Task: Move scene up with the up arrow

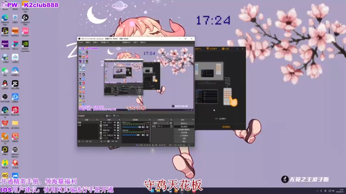Action: pyautogui.click(x=87, y=141)
